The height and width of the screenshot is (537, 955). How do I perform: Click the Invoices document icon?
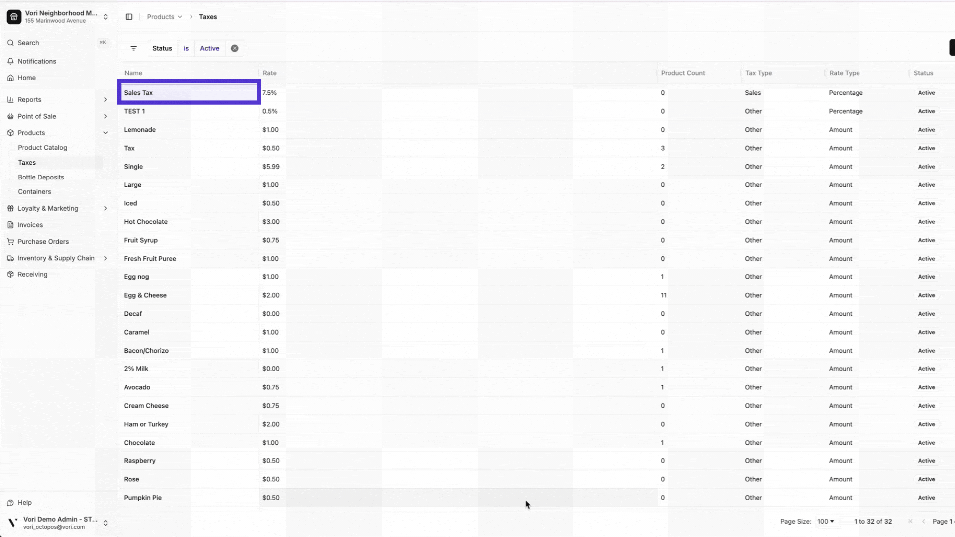pos(10,225)
